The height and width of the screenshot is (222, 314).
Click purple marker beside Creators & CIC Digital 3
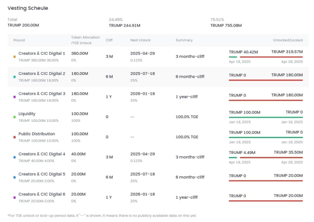tap(15, 97)
